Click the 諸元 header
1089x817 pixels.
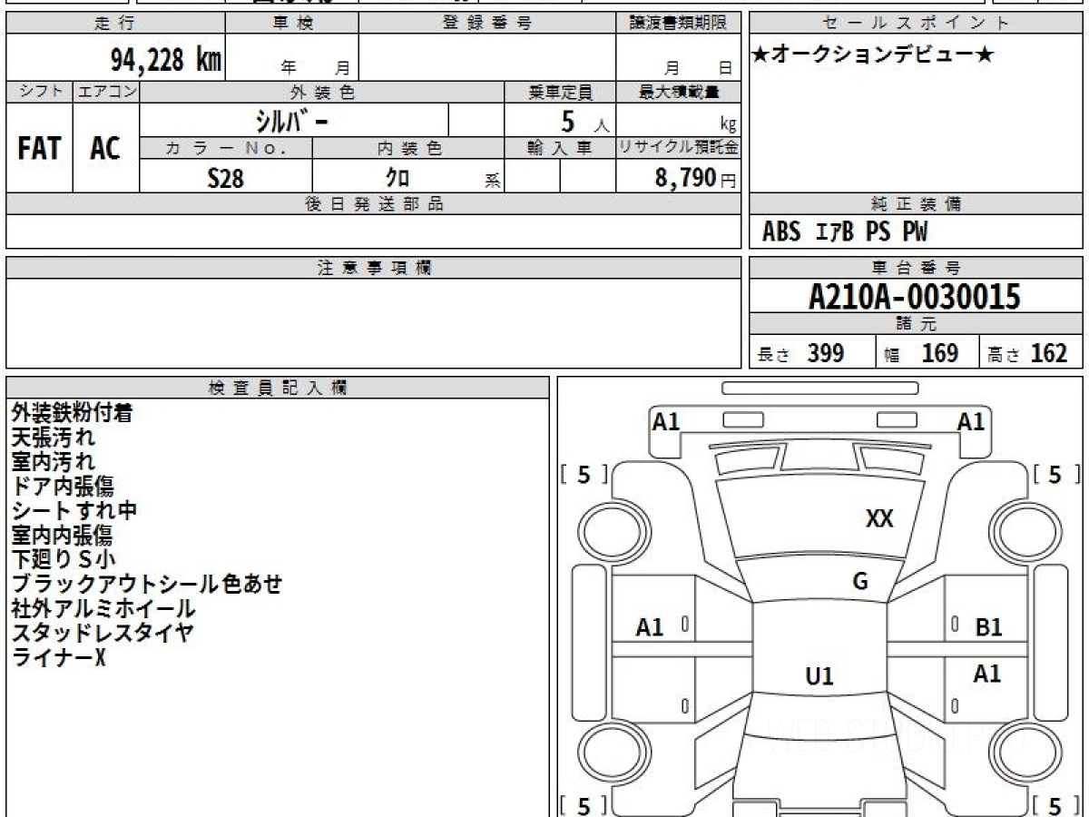tap(917, 324)
